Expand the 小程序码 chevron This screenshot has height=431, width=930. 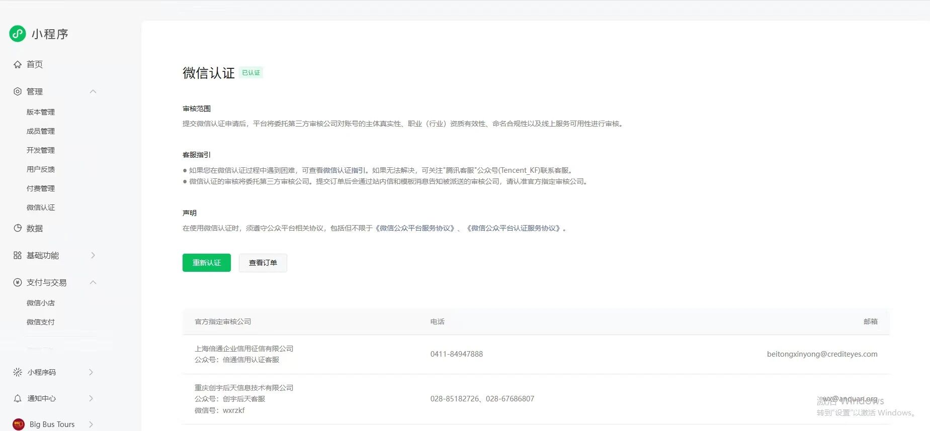(x=91, y=372)
